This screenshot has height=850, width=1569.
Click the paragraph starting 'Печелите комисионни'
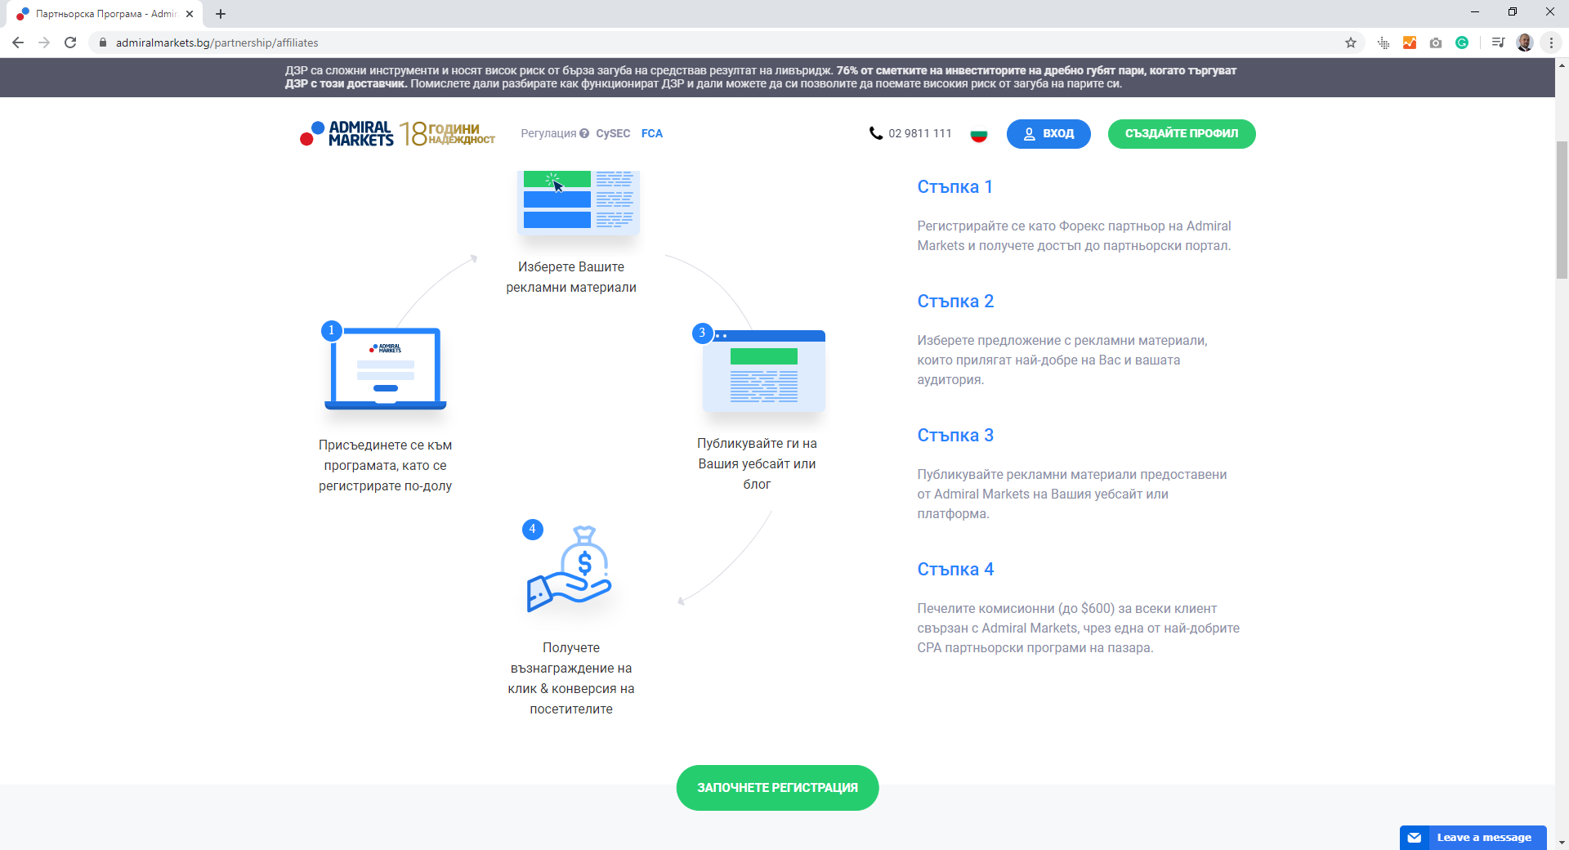click(1078, 628)
